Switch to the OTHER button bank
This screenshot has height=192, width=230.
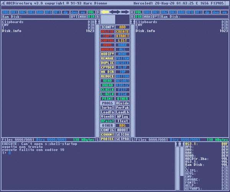tap(107, 126)
